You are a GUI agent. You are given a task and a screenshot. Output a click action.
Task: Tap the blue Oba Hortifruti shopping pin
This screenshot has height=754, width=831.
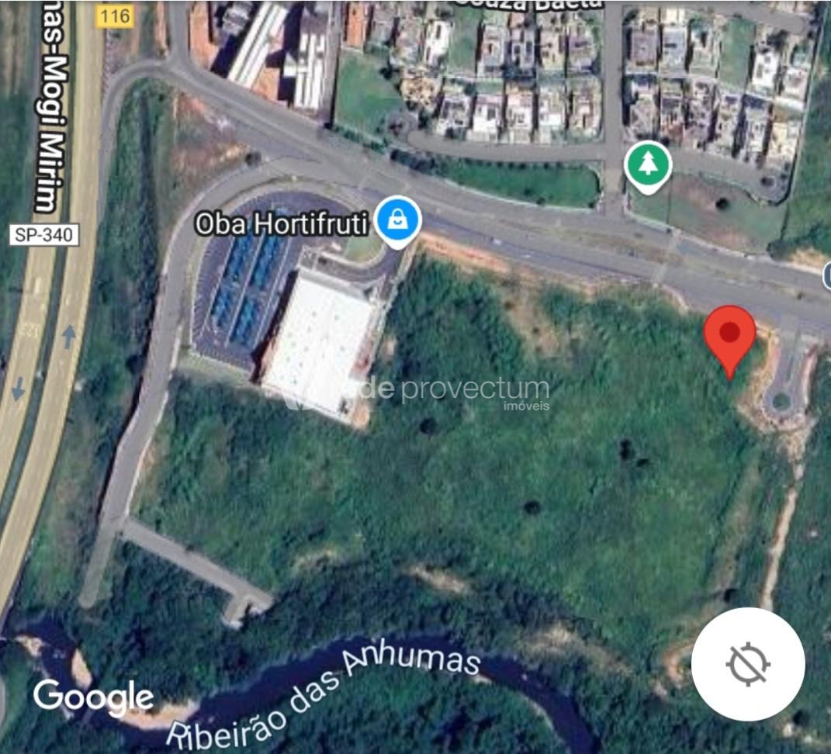click(398, 222)
